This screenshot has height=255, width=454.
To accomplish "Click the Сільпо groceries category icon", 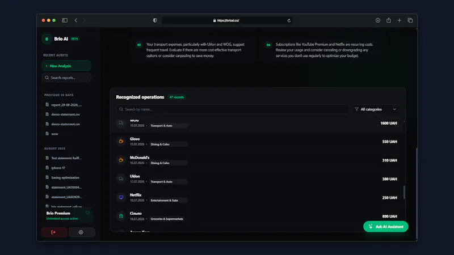I will click(121, 216).
